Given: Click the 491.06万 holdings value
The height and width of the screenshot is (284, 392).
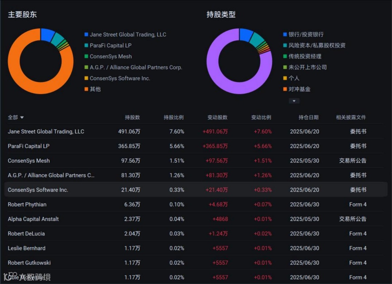Looking at the screenshot, I should pos(129,132).
